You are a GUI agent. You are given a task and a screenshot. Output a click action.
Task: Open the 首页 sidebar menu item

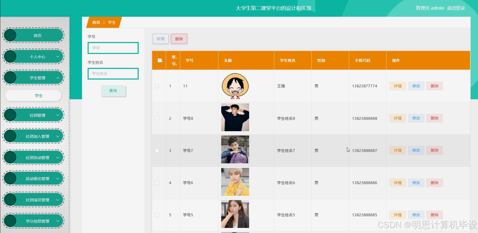click(33, 35)
